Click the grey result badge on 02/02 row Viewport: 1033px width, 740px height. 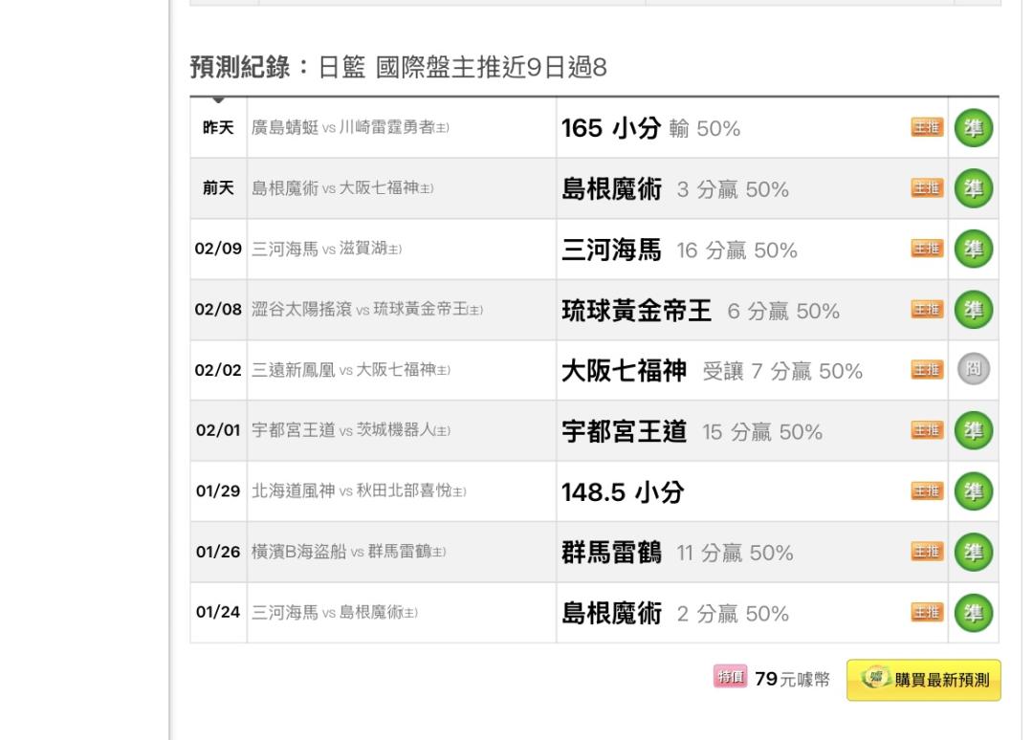pyautogui.click(x=973, y=369)
